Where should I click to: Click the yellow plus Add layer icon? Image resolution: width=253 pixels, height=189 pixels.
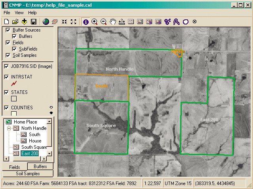[x=25, y=22]
